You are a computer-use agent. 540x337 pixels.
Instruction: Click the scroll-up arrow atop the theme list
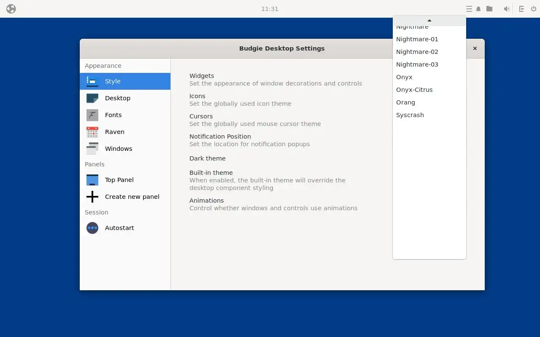point(429,21)
